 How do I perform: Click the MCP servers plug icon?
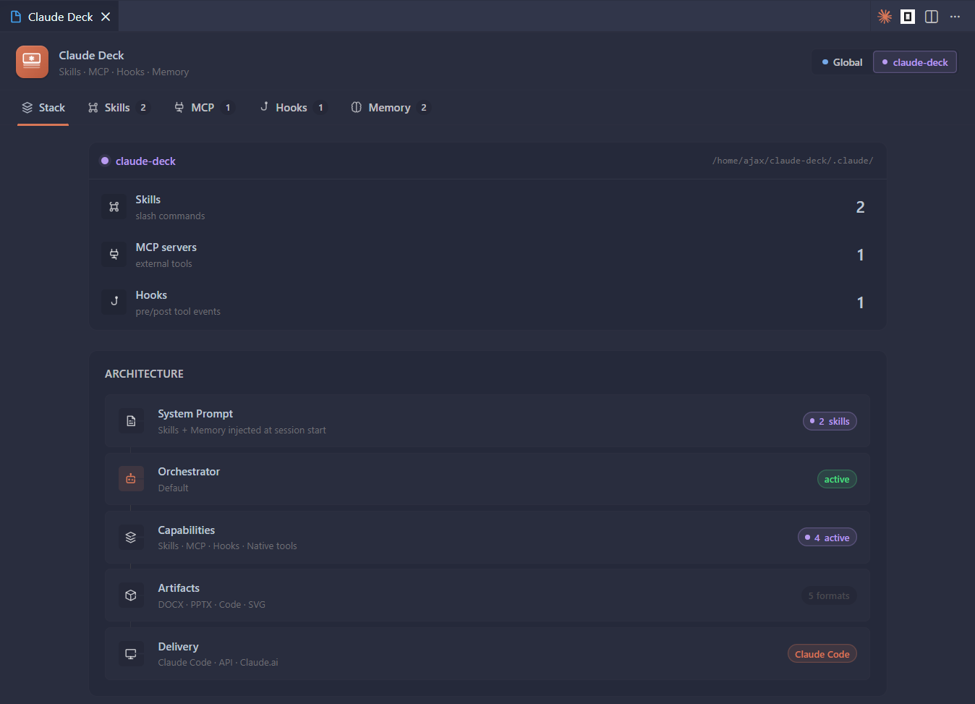click(114, 255)
